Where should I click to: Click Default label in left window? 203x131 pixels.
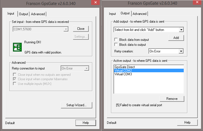point(10,123)
